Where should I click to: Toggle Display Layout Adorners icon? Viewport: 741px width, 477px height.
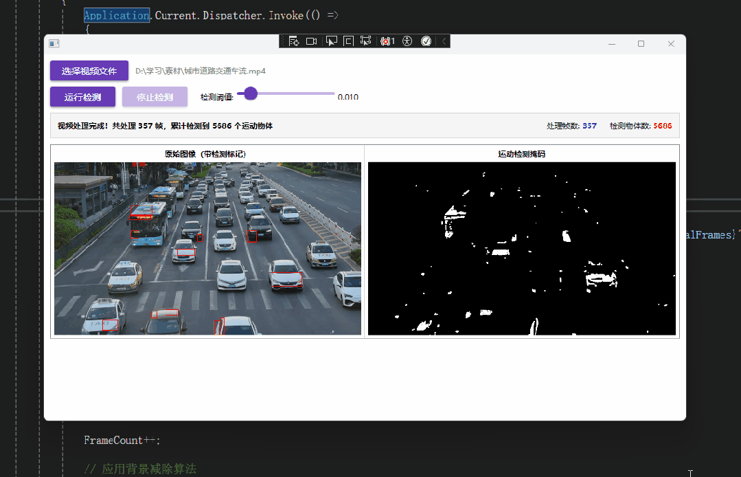tap(348, 42)
